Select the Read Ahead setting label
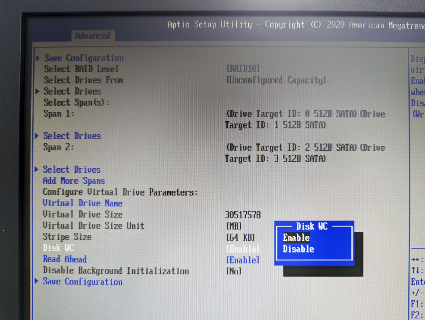This screenshot has width=425, height=320. coord(65,259)
